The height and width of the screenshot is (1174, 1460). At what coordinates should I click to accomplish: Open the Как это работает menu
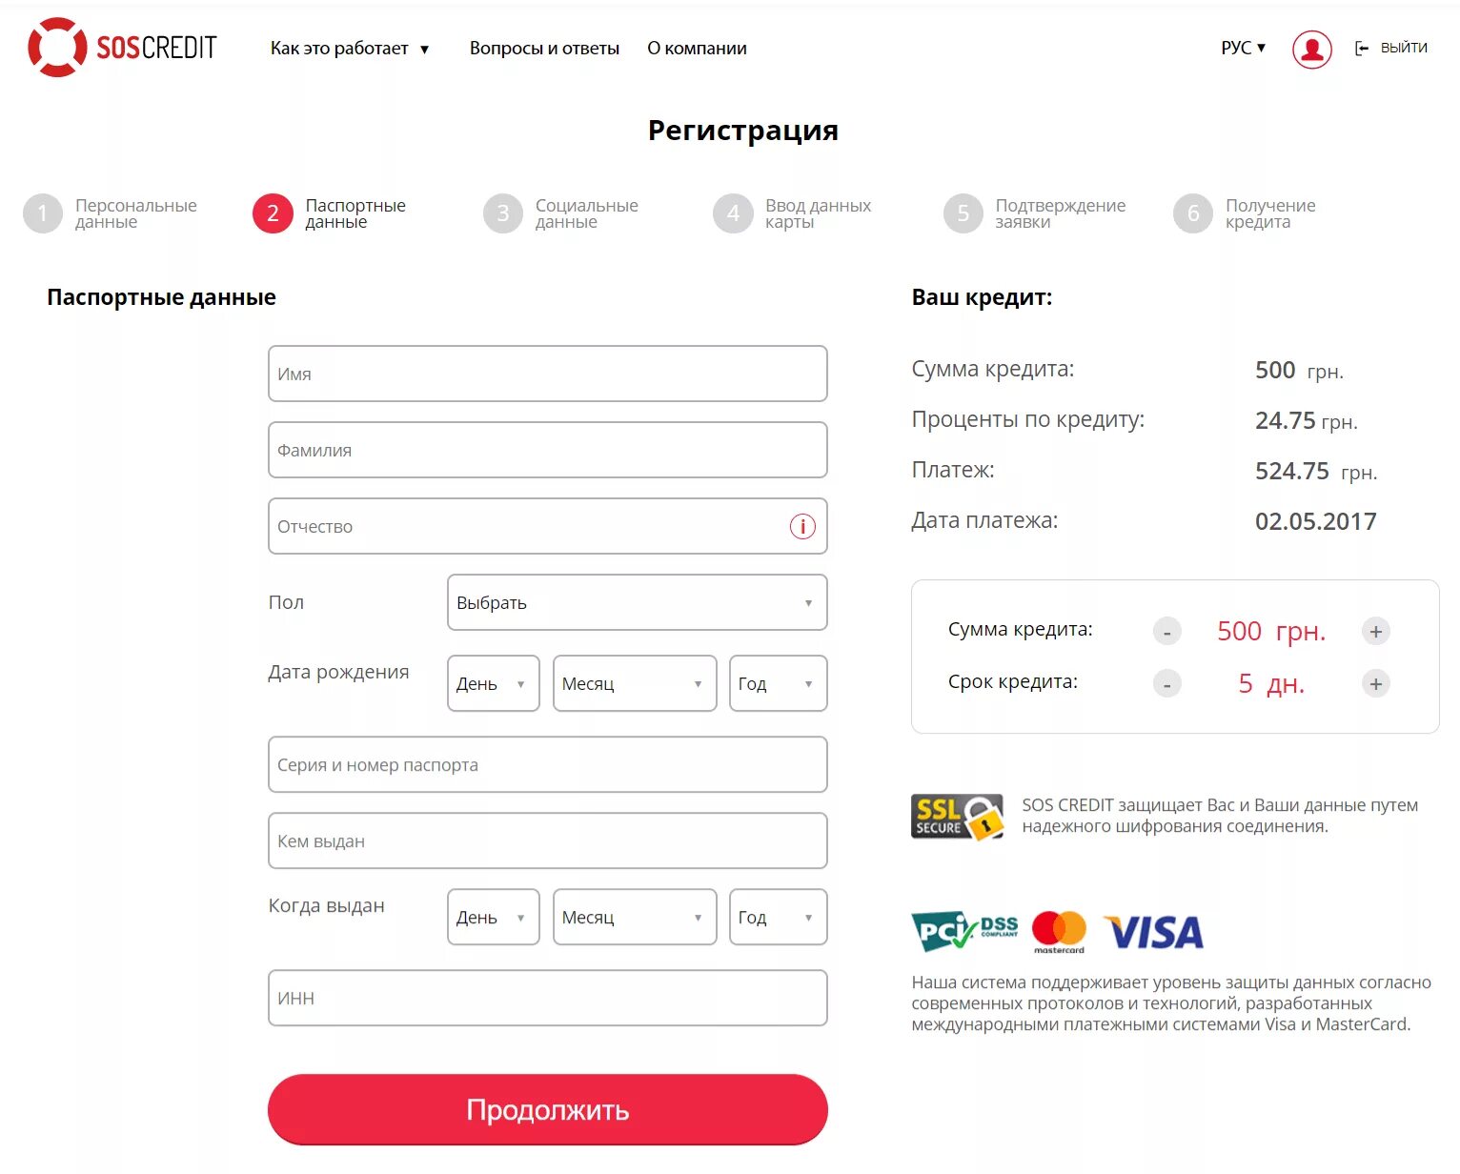click(349, 49)
